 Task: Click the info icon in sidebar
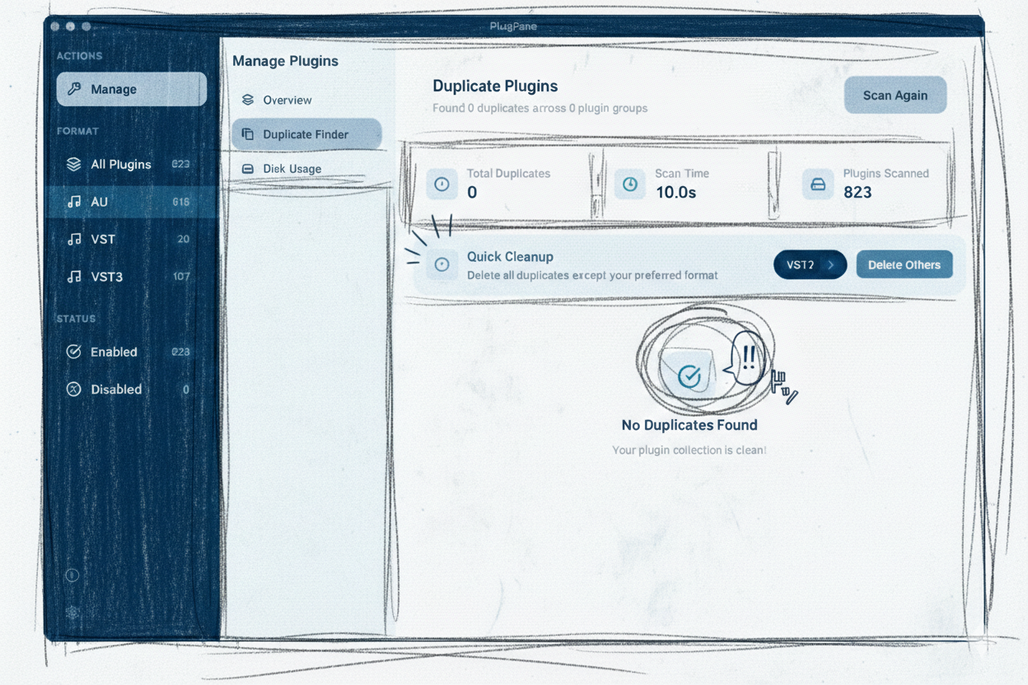[72, 575]
